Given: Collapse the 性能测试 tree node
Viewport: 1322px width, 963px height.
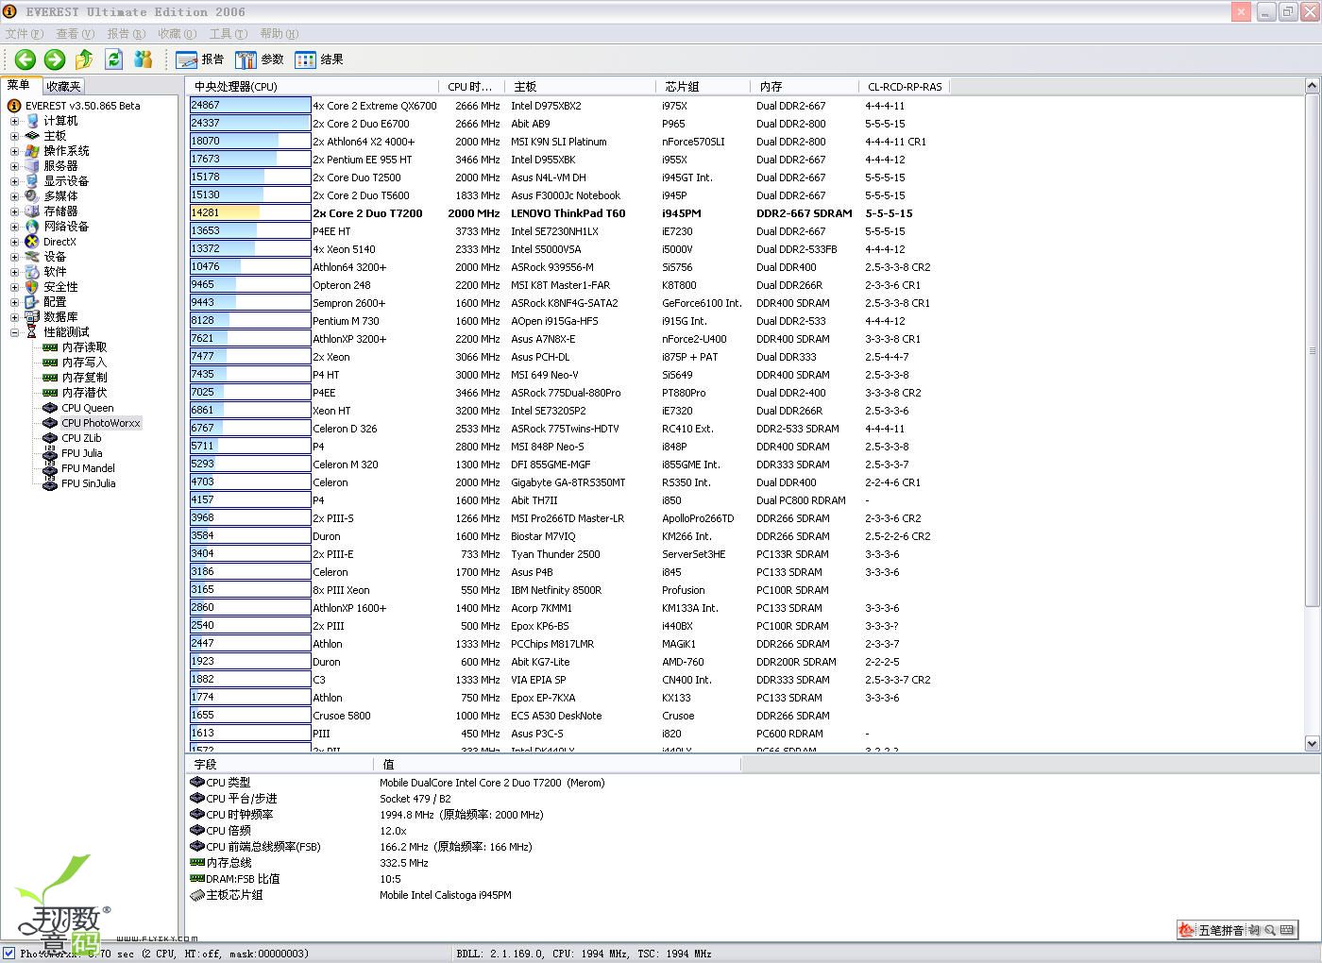Looking at the screenshot, I should tap(14, 332).
